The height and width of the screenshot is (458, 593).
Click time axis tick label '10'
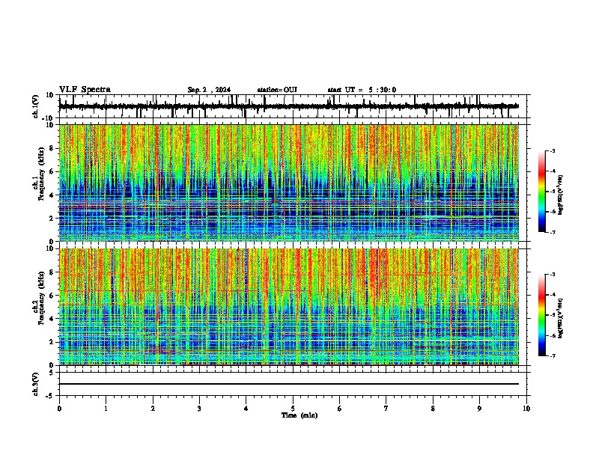(526, 409)
